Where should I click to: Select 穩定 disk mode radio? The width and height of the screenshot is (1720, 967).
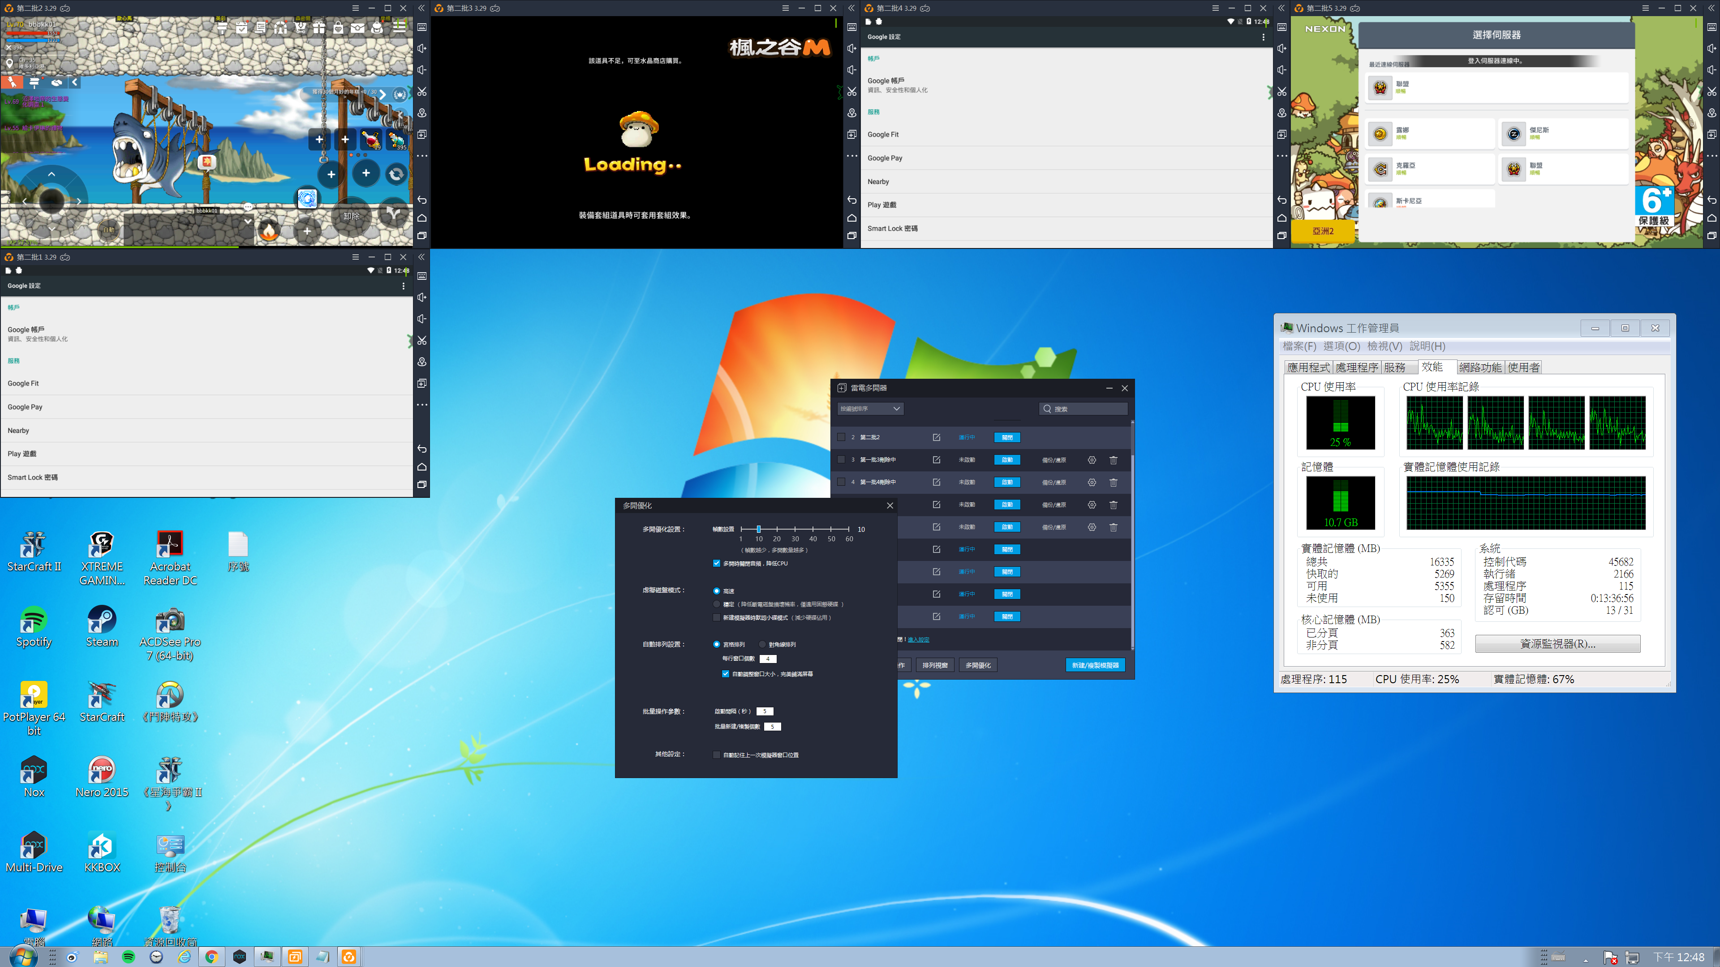click(717, 604)
